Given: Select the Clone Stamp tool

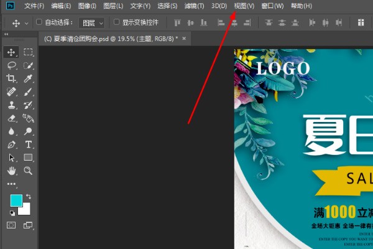Looking at the screenshot, I should [x=11, y=105].
